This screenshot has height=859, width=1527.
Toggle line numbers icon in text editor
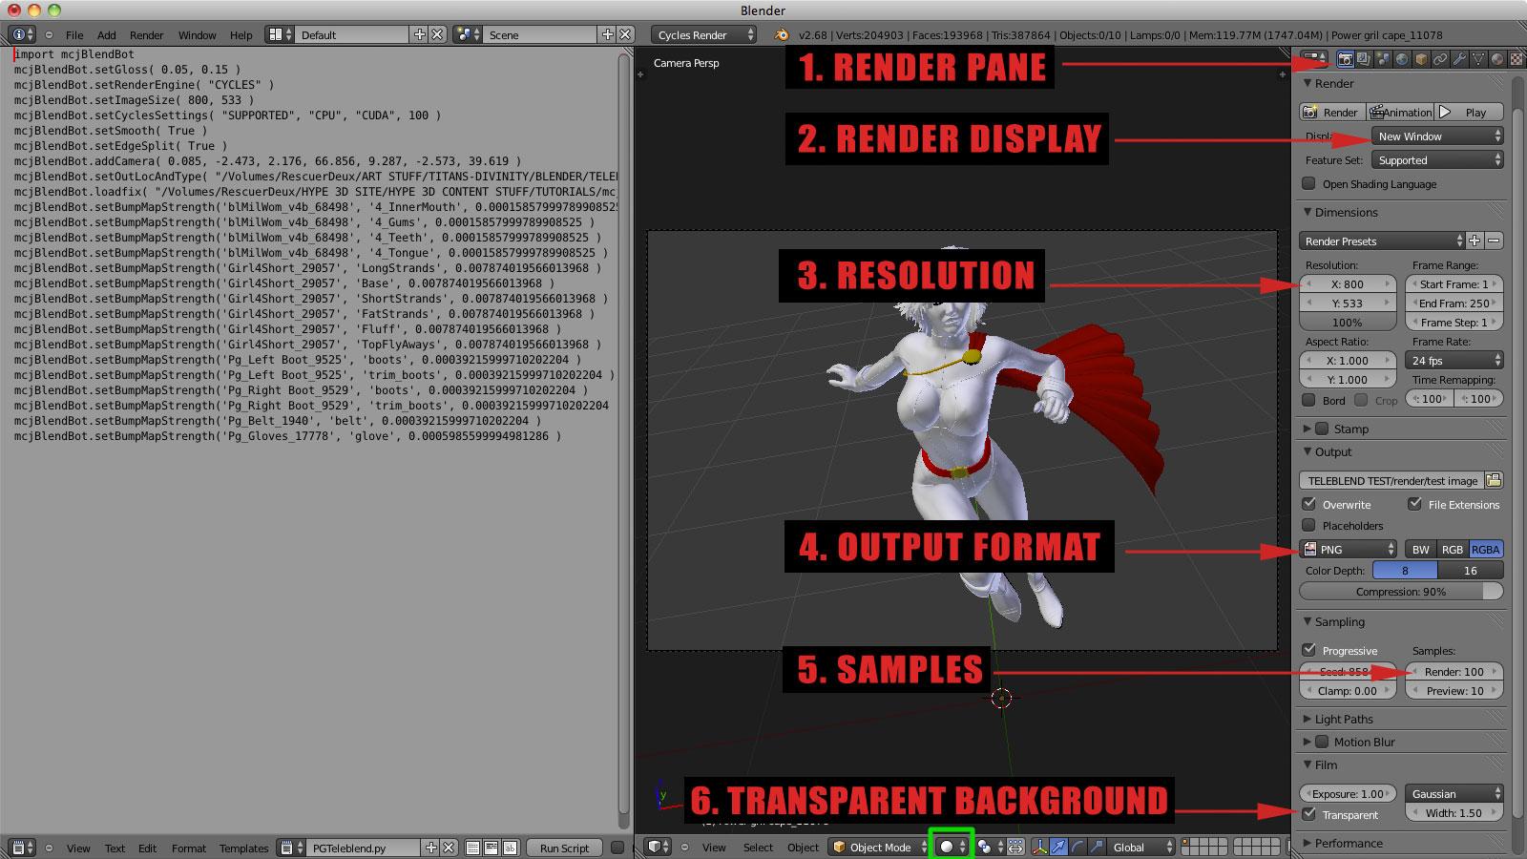[x=473, y=848]
